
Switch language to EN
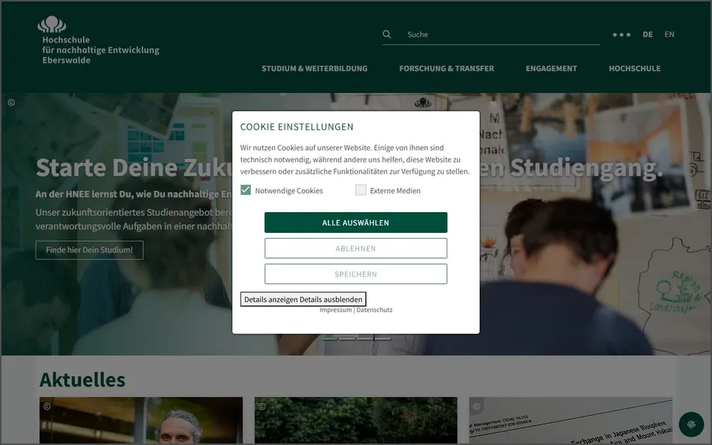point(669,35)
